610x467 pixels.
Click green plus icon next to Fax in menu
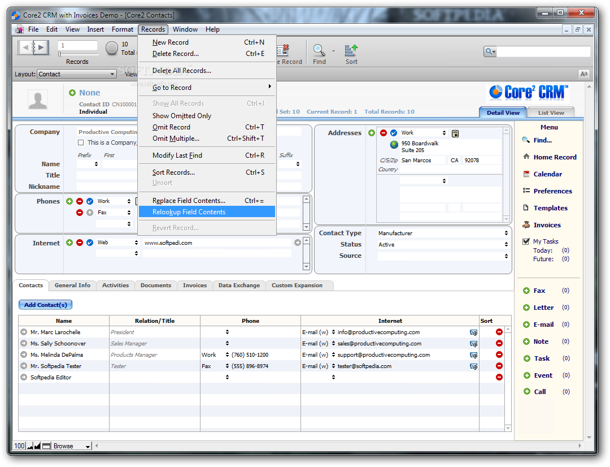point(526,291)
